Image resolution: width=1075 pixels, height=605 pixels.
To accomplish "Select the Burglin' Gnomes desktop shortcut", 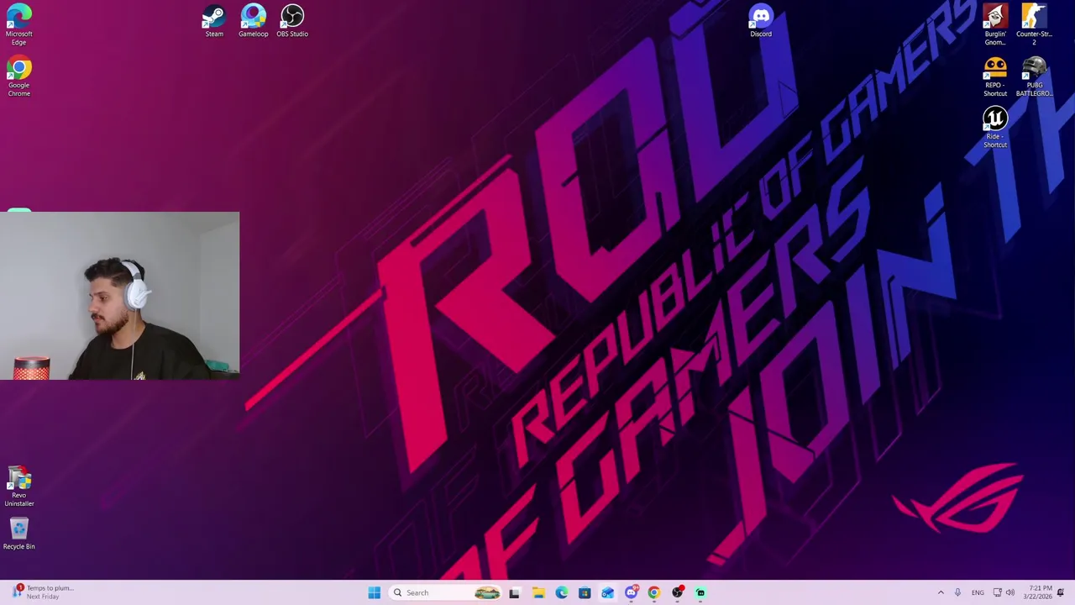I will [995, 24].
